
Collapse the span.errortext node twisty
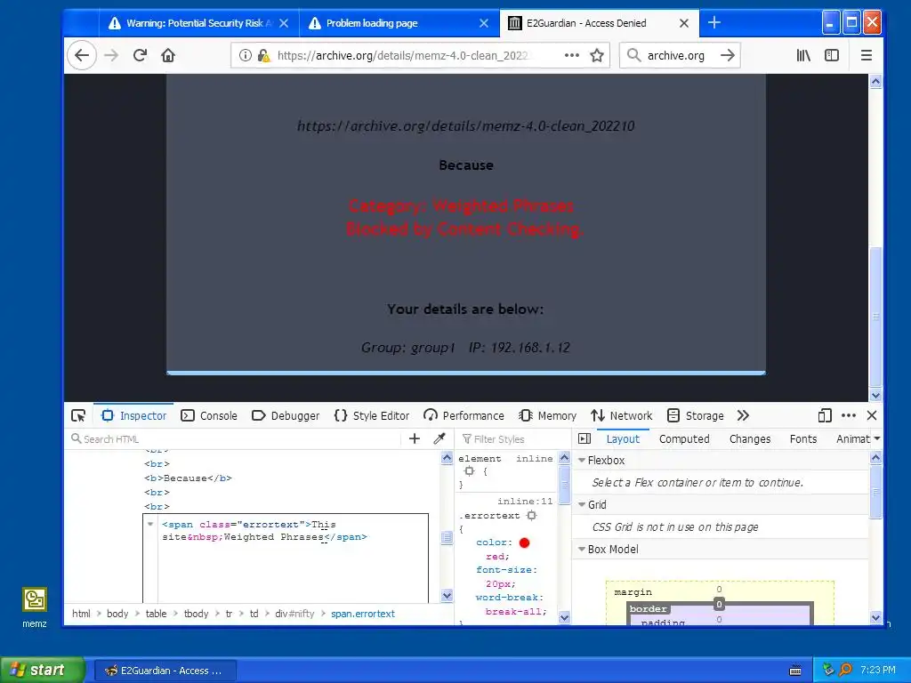tap(150, 525)
